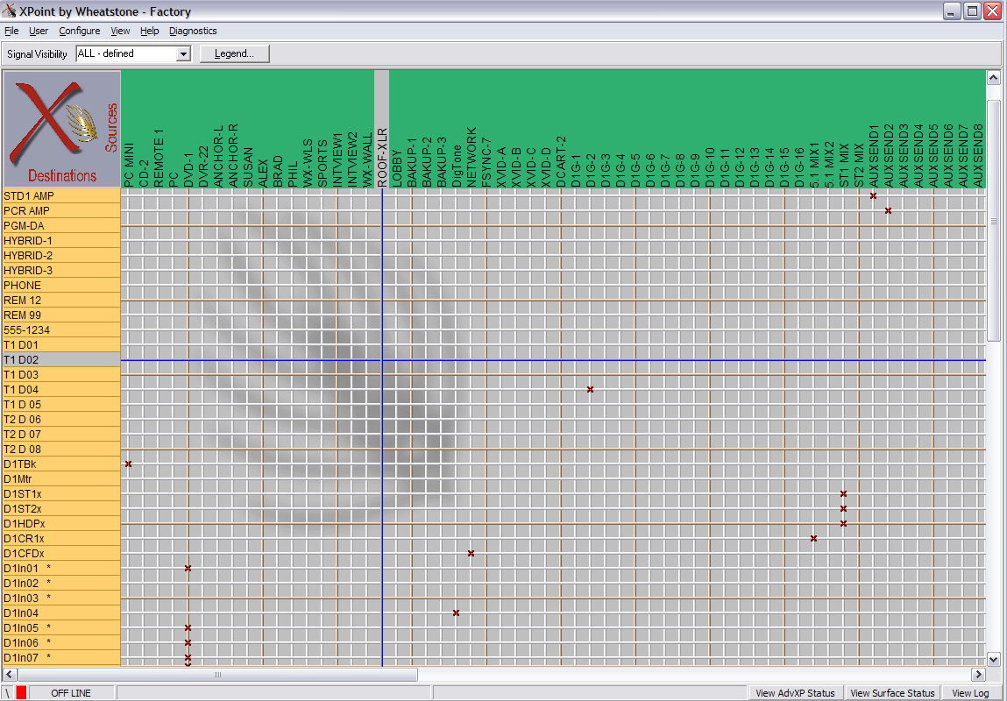Toggle the D1In06 to DVD-1 crosspoint

188,642
